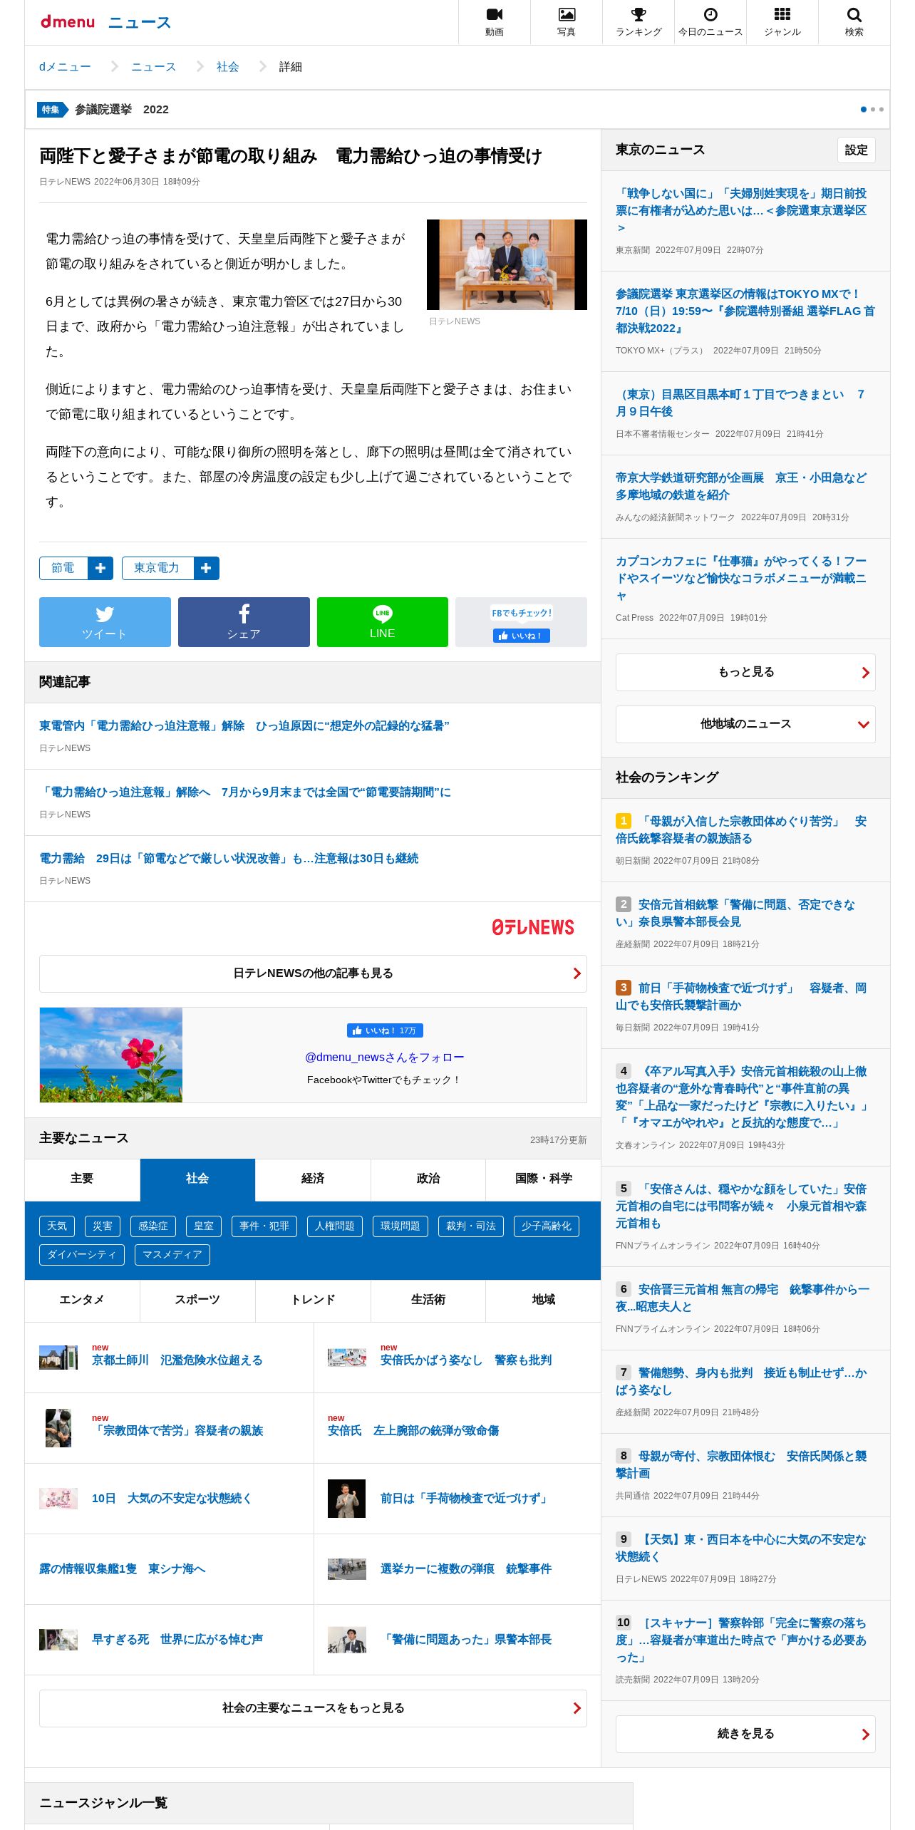
Task: Select the 事件・犯罪 subcategory tag
Action: pos(264,1226)
